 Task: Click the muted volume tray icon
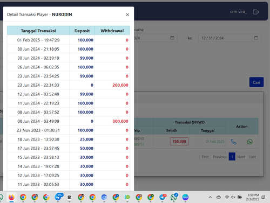(233, 197)
